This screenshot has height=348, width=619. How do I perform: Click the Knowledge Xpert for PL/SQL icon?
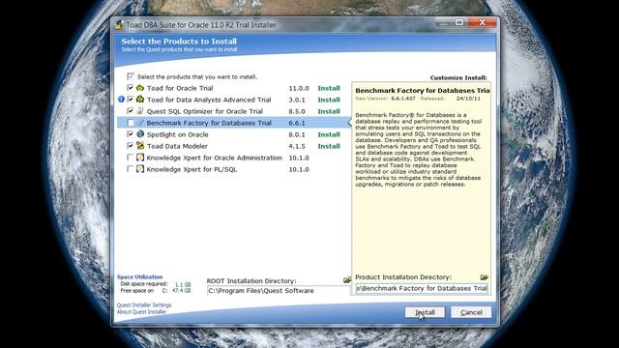pos(140,169)
